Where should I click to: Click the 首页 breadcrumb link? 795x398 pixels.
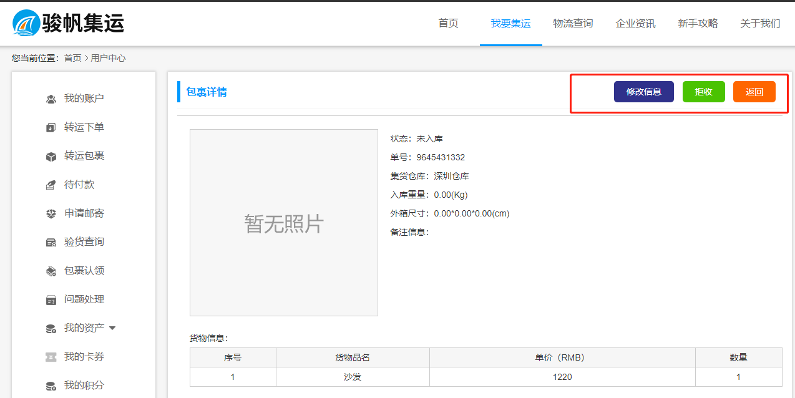[72, 58]
